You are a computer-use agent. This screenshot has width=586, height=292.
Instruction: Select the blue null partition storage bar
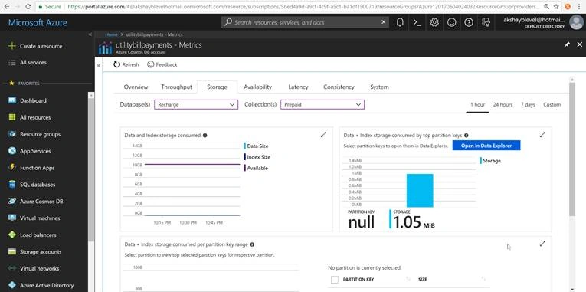point(420,190)
